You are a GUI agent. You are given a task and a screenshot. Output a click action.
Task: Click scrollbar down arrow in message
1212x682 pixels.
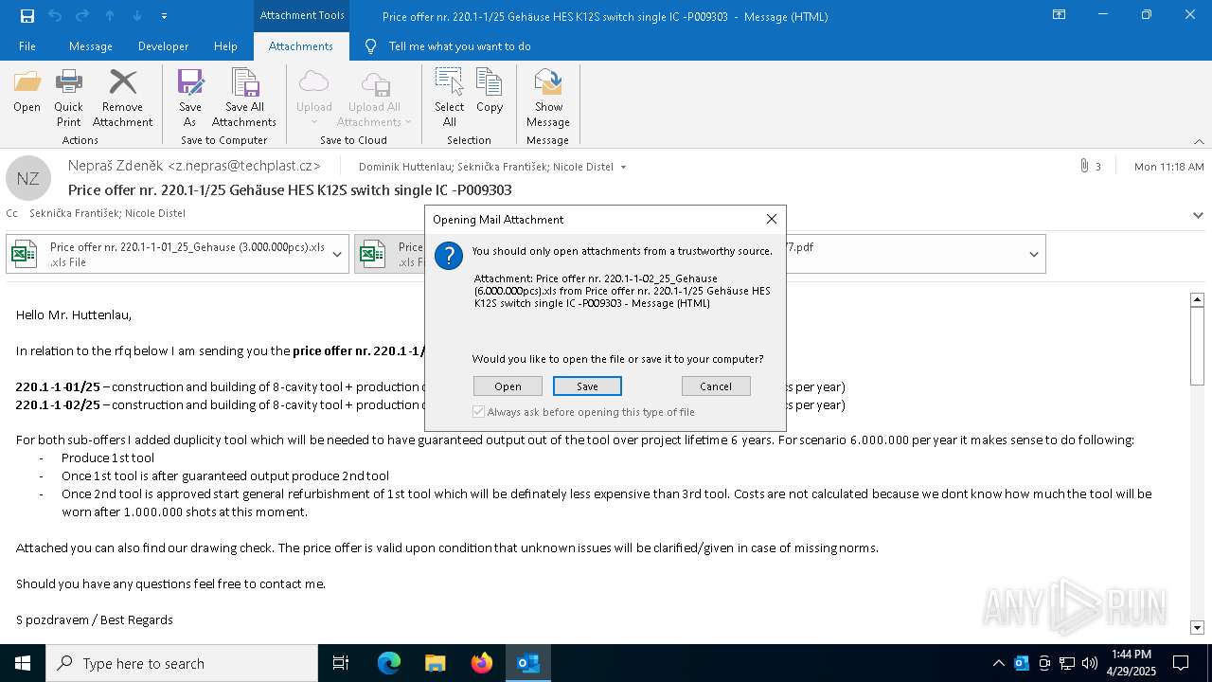click(x=1197, y=627)
